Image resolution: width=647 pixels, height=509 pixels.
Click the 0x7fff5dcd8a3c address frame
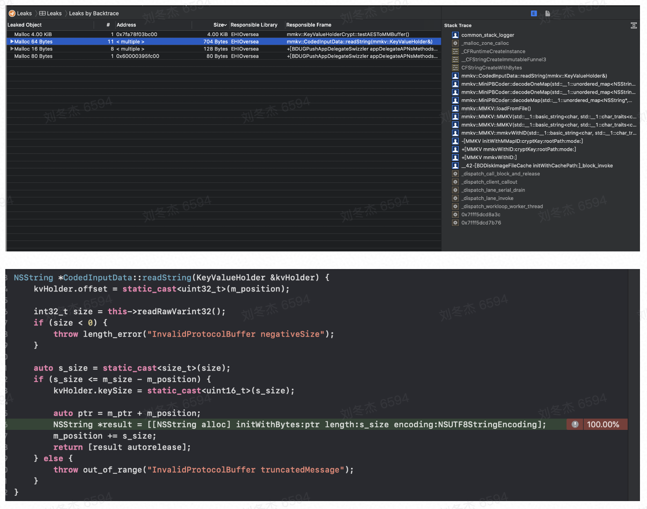[480, 215]
